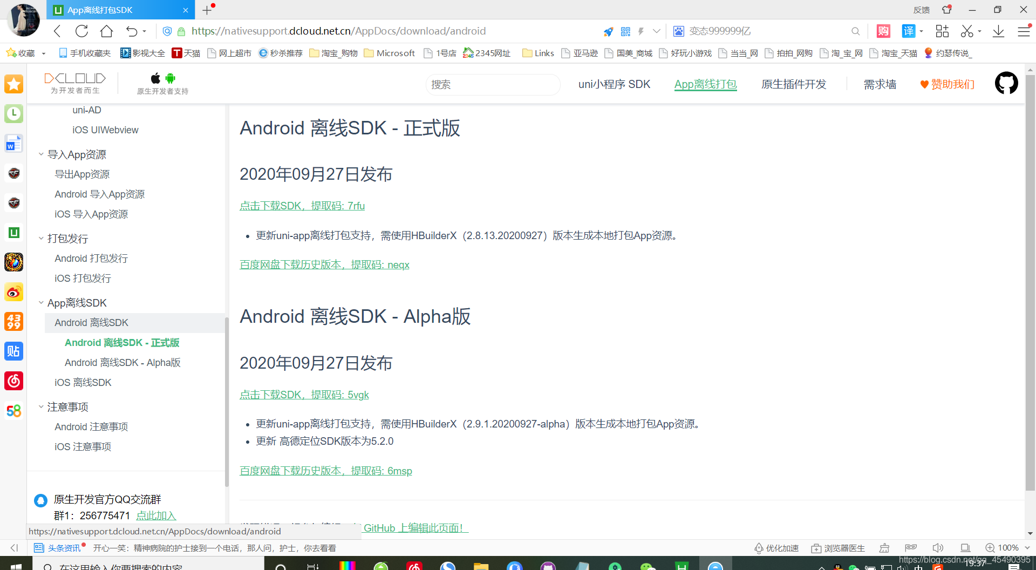Click the search magnifier icon in search box
1036x570 pixels.
point(856,31)
